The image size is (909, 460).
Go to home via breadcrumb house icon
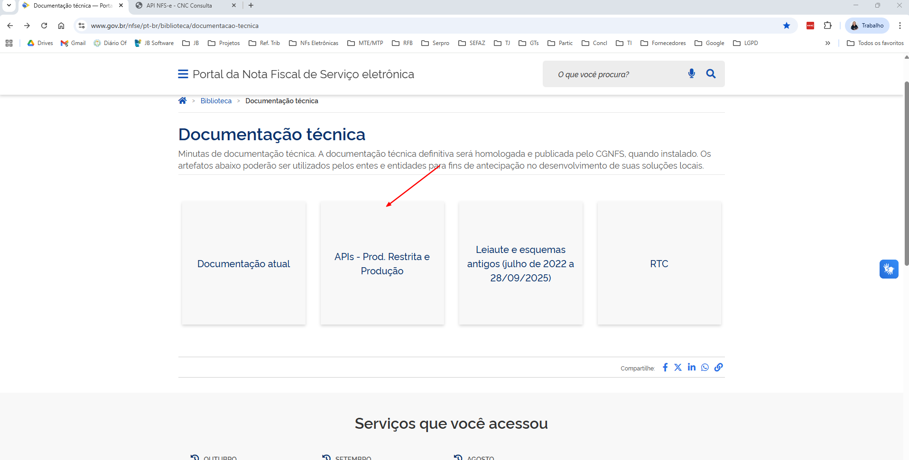pyautogui.click(x=182, y=100)
